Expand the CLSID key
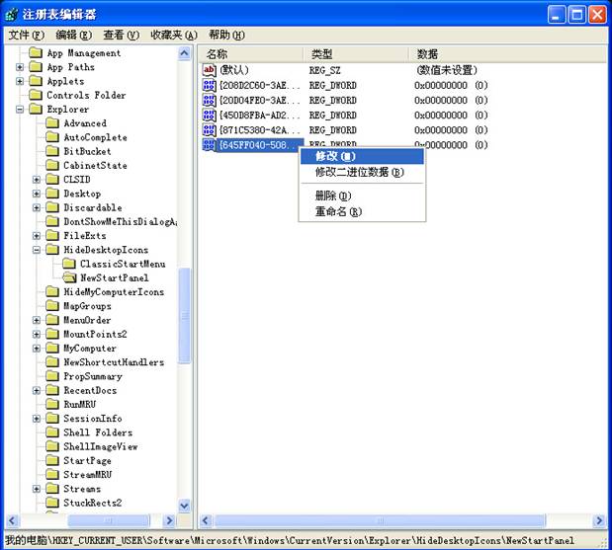 [x=37, y=180]
